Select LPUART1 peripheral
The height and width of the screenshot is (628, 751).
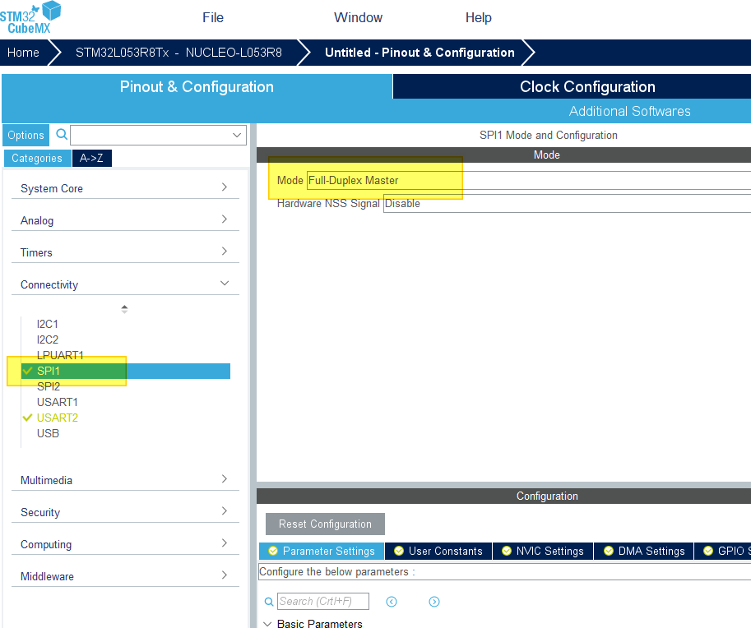(x=60, y=355)
